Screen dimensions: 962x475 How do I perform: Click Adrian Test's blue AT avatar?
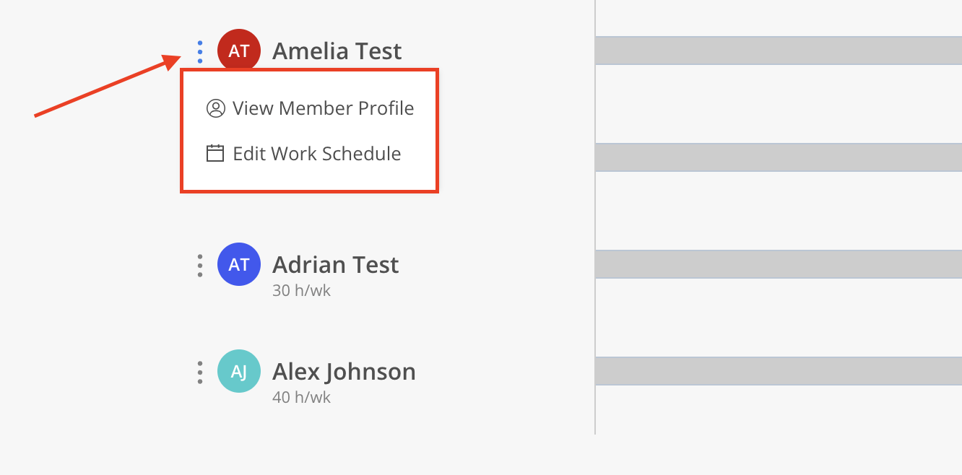239,264
